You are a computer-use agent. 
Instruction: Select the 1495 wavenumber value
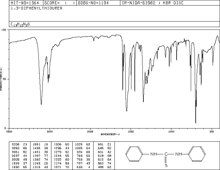point(37,148)
